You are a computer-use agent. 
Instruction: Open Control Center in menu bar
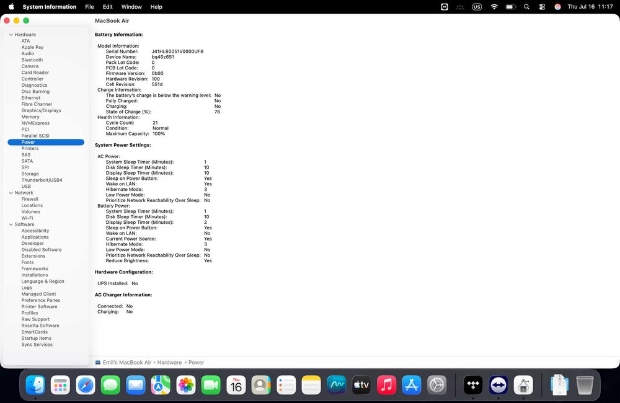pos(542,7)
